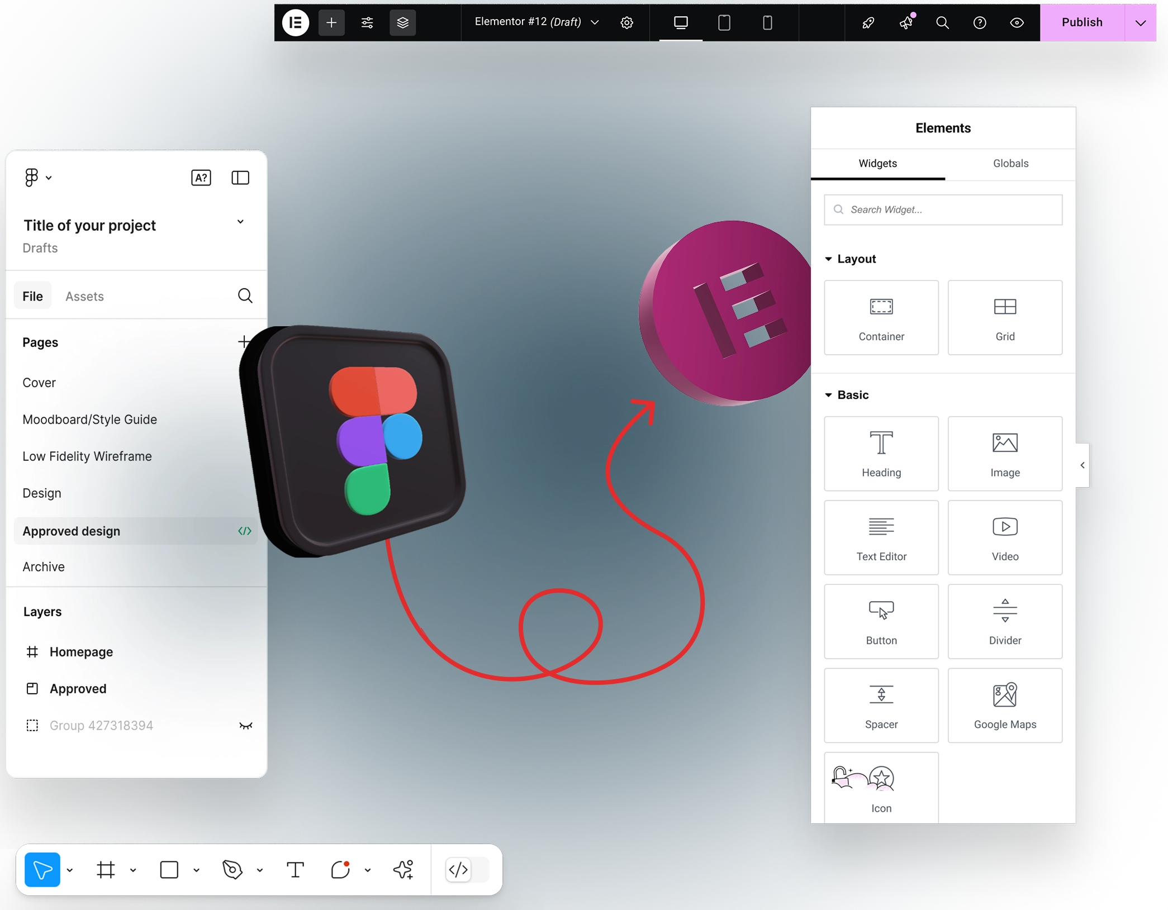The height and width of the screenshot is (910, 1168).
Task: Click the Figma AI actions sparkle icon
Action: pos(403,869)
